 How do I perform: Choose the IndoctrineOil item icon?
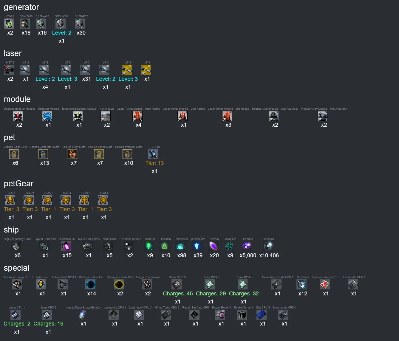(x=66, y=246)
